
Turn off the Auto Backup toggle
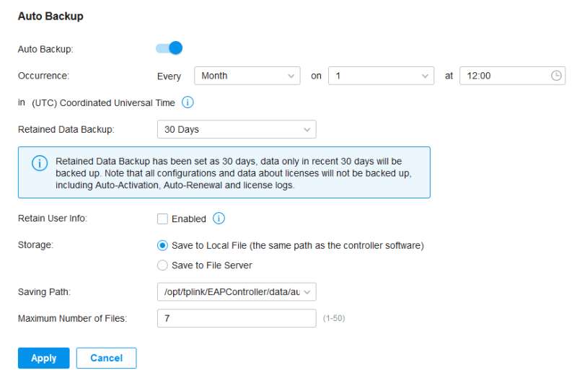click(169, 48)
